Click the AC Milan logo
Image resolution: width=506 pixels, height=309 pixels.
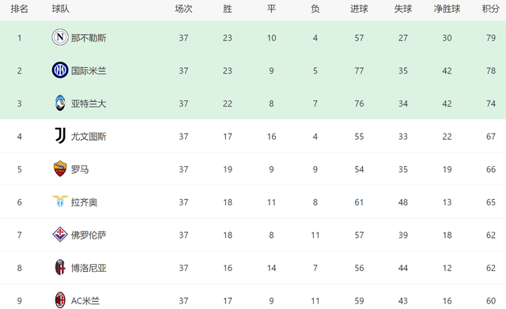point(60,300)
